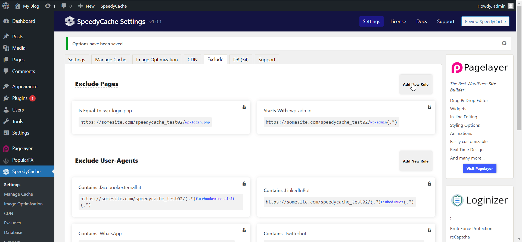Click the lock icon on the wp-login.php rule

tap(244, 107)
